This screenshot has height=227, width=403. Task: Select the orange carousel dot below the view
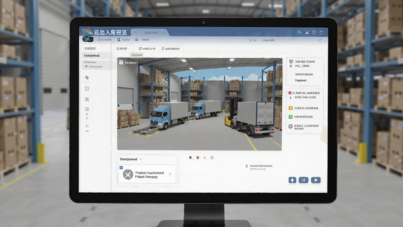click(x=198, y=158)
